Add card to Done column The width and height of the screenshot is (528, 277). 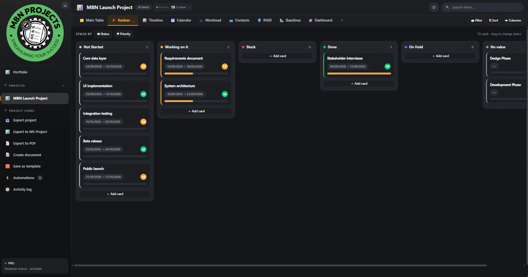click(x=359, y=84)
